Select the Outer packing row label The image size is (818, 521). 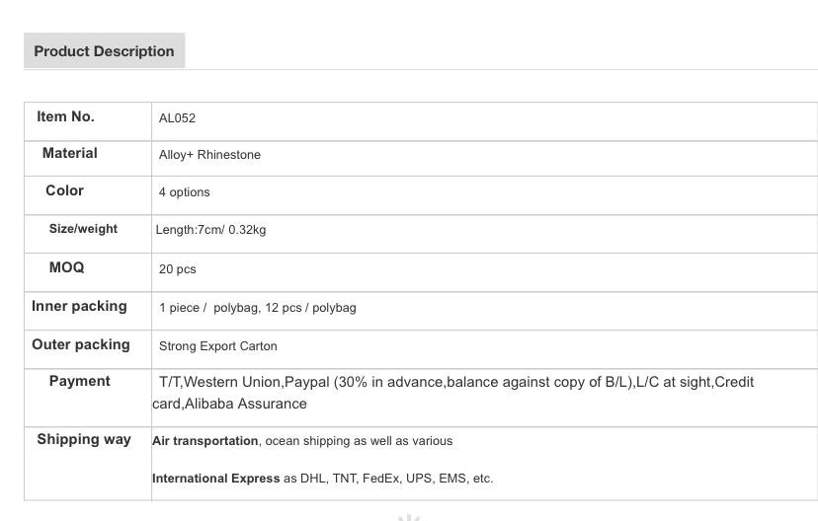pyautogui.click(x=81, y=345)
